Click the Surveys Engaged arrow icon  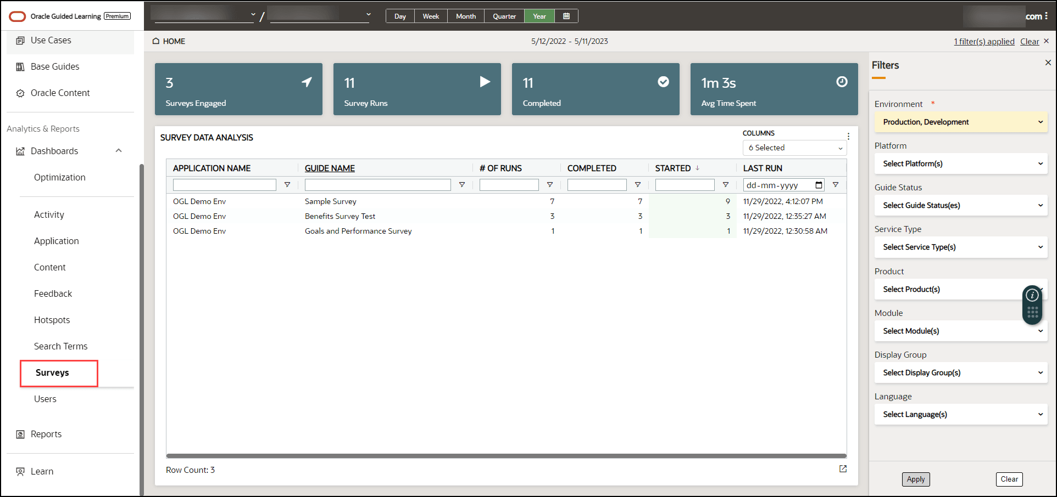tap(307, 82)
